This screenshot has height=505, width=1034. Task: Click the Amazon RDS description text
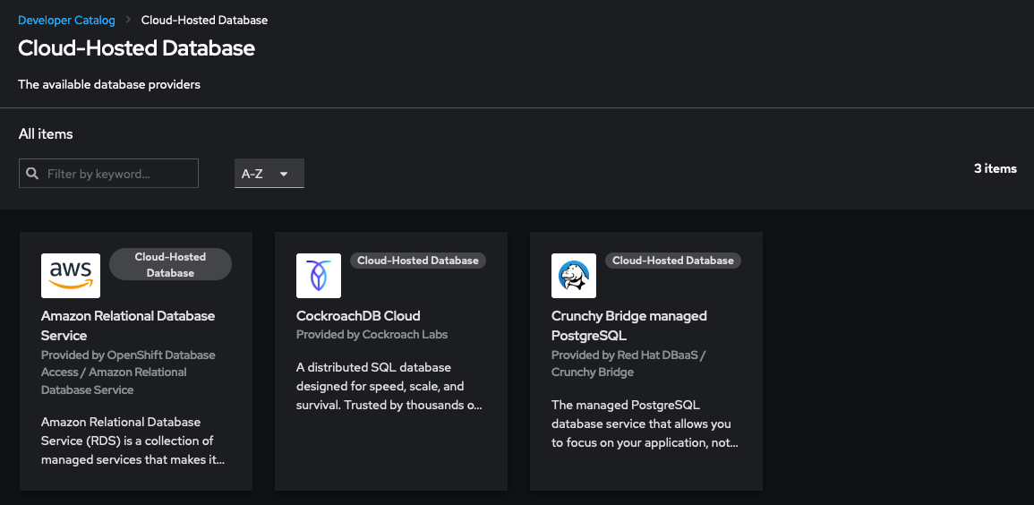click(133, 441)
